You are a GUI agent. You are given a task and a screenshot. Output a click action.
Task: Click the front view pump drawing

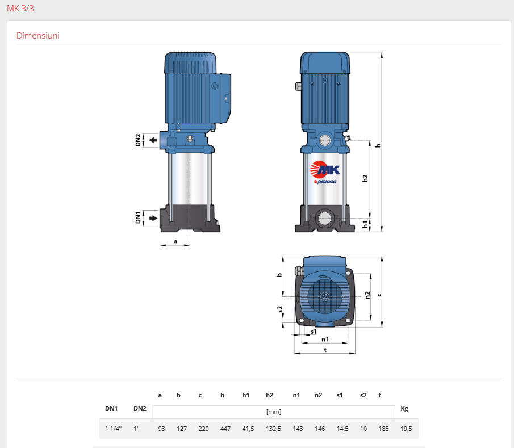point(324,142)
